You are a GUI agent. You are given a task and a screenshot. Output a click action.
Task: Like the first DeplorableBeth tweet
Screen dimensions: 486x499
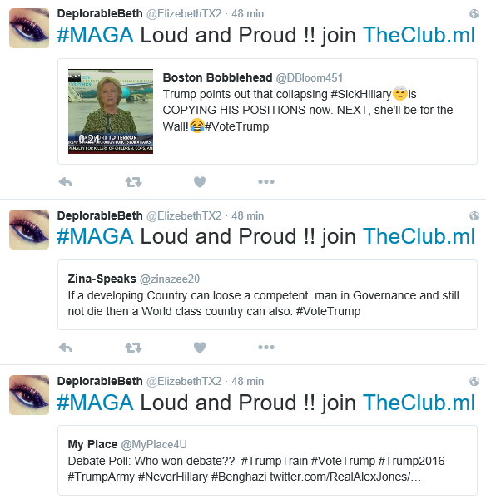coord(200,182)
